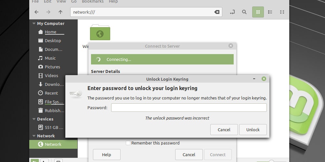325x162 pixels.
Task: Click the Unlock button
Action: point(253,130)
